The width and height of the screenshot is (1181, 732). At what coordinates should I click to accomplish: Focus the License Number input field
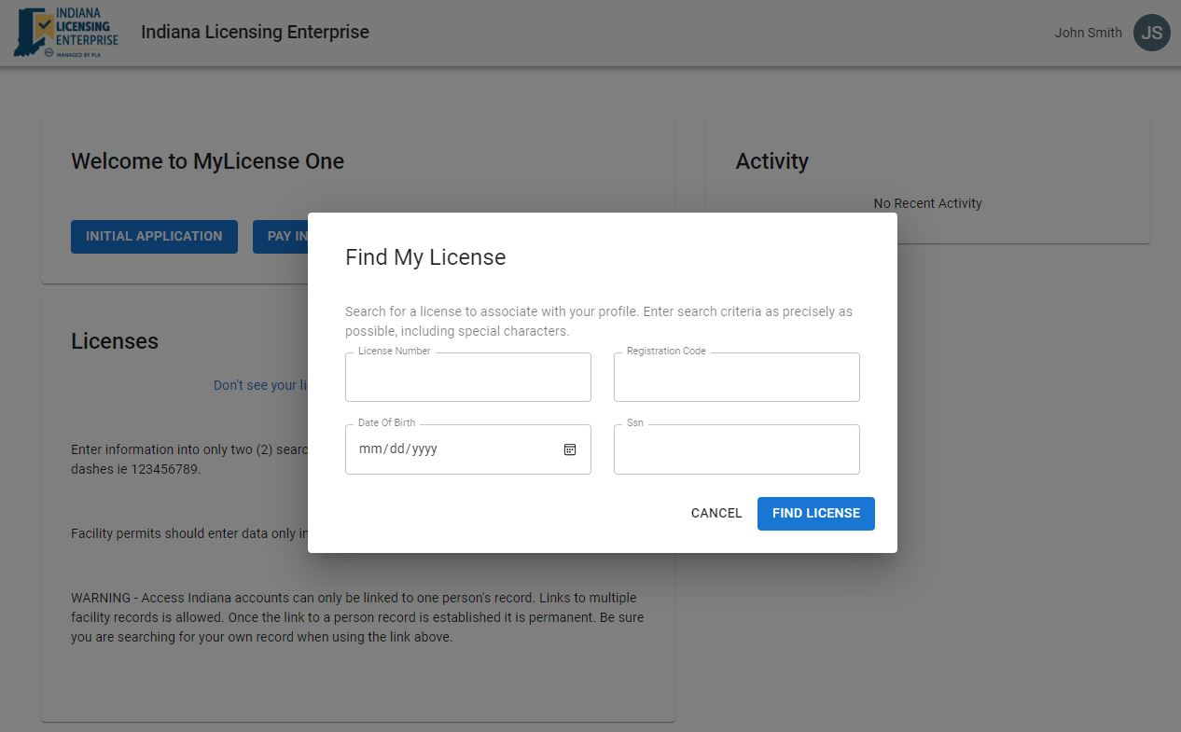coord(467,377)
